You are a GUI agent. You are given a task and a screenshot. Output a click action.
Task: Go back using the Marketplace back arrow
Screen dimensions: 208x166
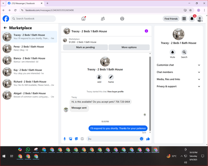(5, 28)
